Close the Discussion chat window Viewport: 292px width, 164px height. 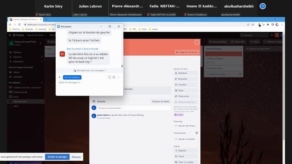click(119, 26)
